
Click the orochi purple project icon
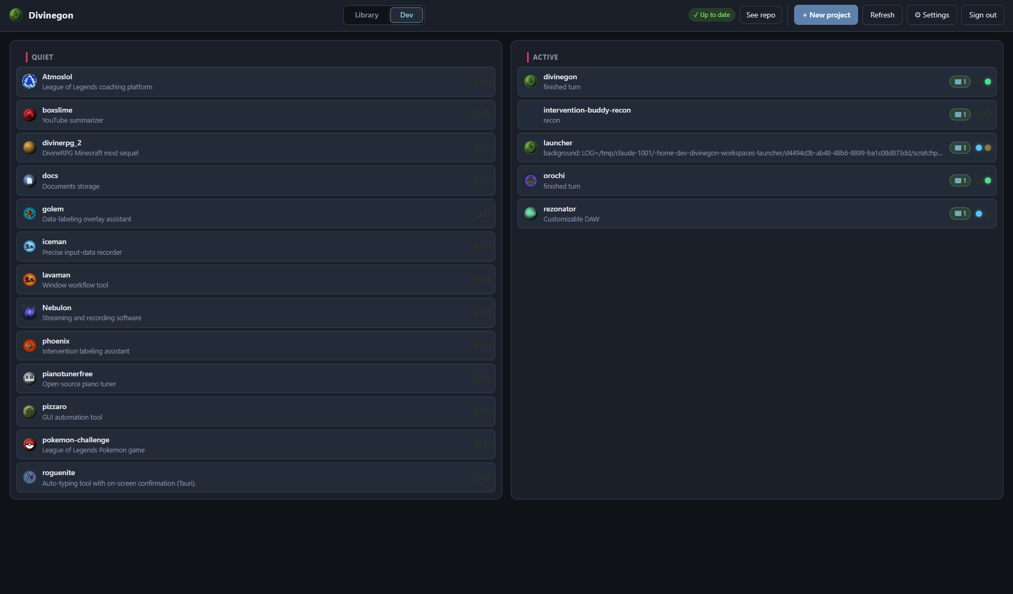click(x=531, y=181)
